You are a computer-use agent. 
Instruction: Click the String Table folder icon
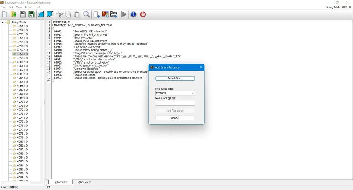point(8,22)
